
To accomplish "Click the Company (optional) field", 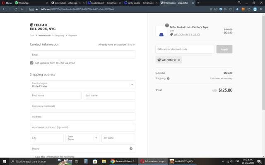I will (x=82, y=106).
